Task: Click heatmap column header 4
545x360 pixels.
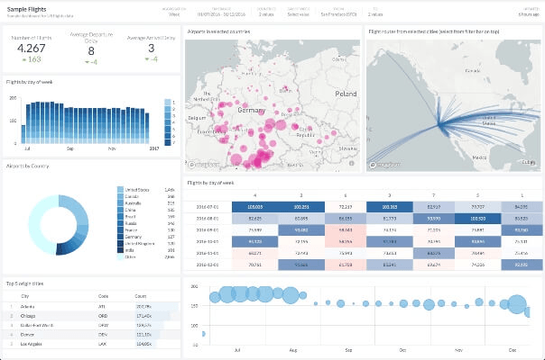Action: (255, 195)
